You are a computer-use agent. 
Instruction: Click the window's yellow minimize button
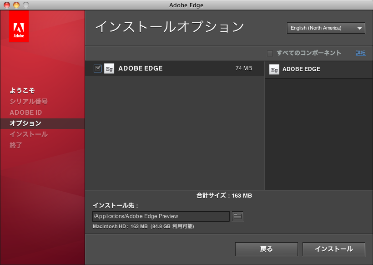[16, 5]
